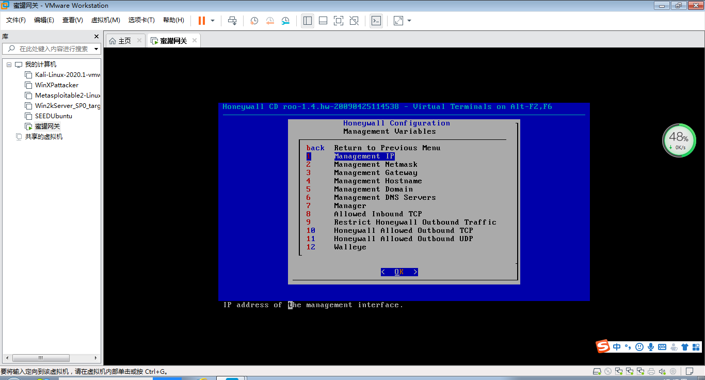Open the Sogou toolbox grid icon

point(696,347)
